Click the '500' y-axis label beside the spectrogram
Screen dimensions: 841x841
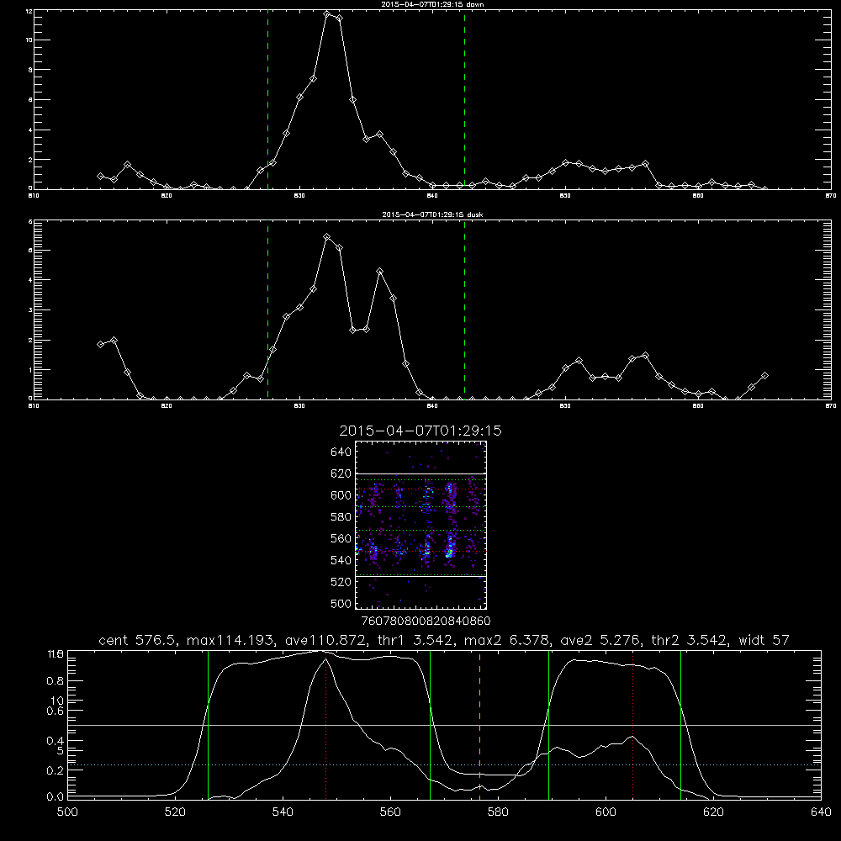point(341,603)
